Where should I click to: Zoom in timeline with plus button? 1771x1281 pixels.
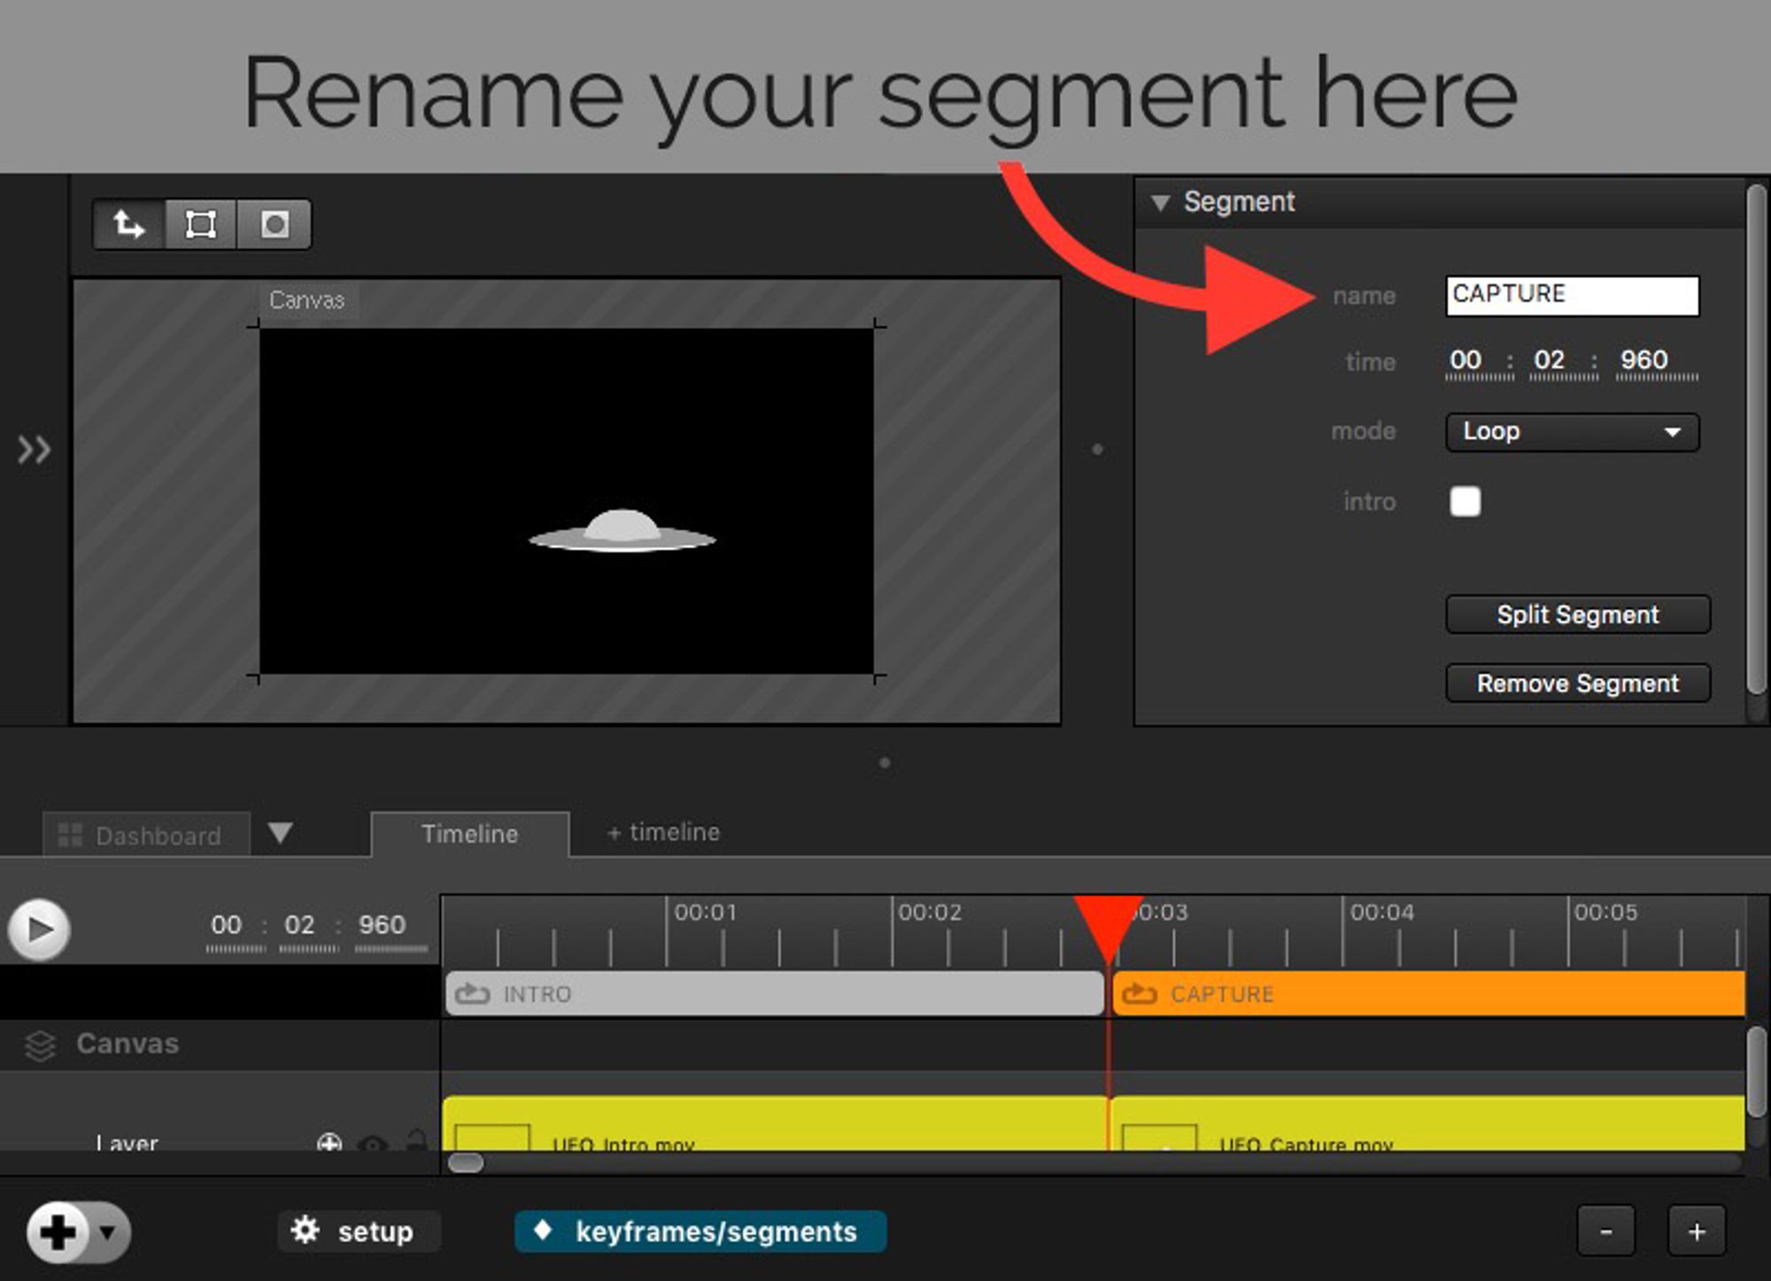(1696, 1231)
